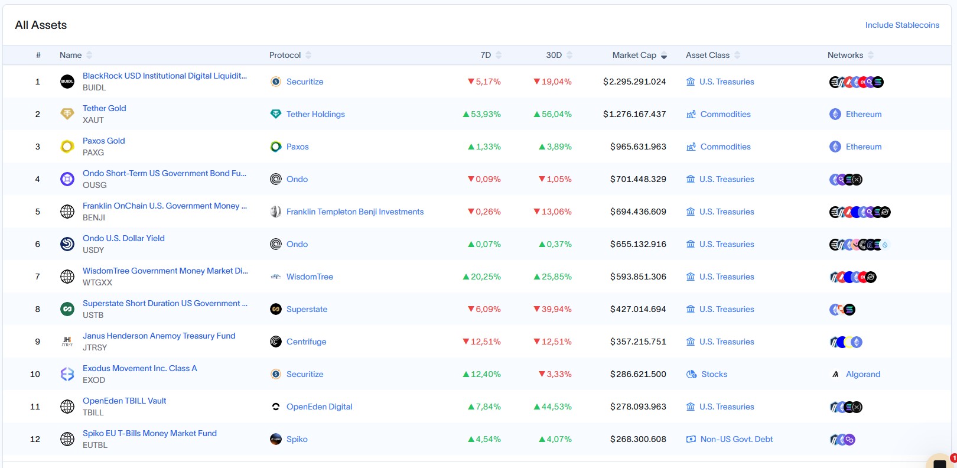
Task: Click market cap value $286.621.500
Action: coord(638,374)
